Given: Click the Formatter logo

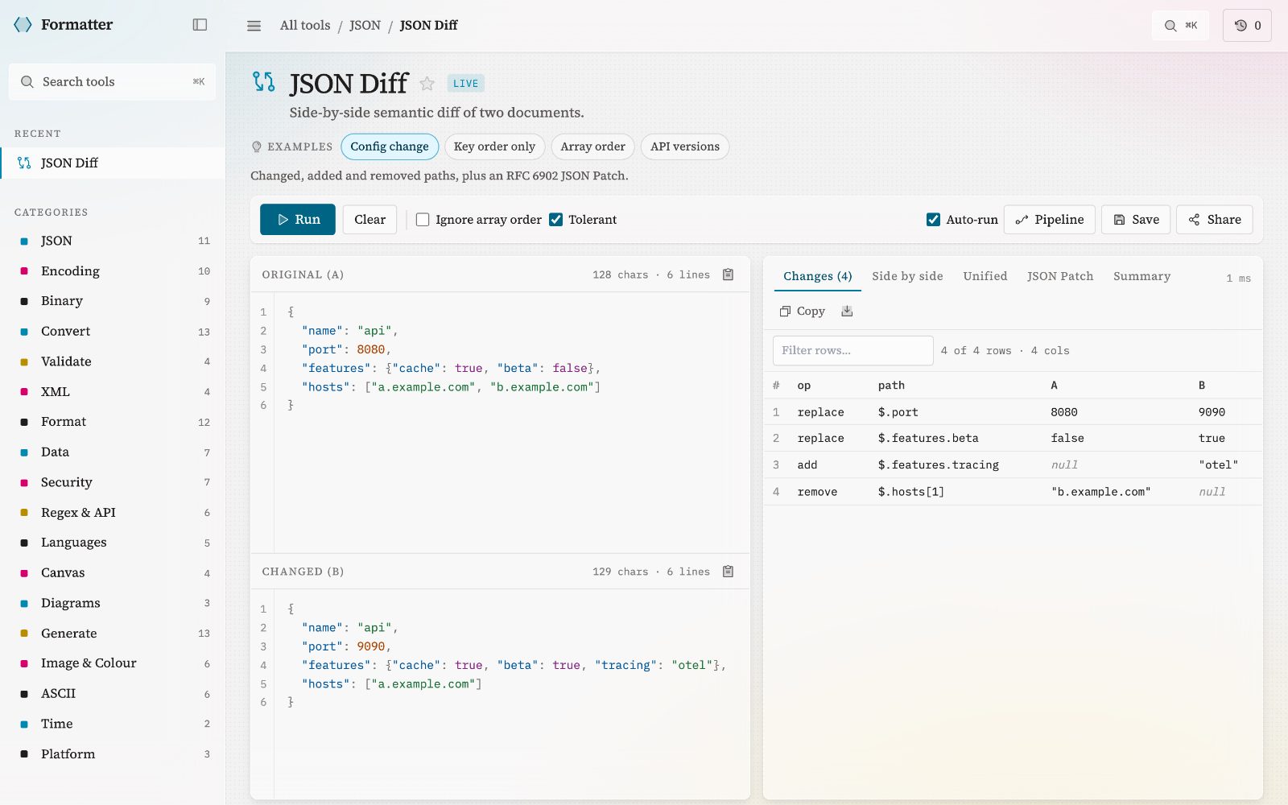Looking at the screenshot, I should tap(64, 25).
